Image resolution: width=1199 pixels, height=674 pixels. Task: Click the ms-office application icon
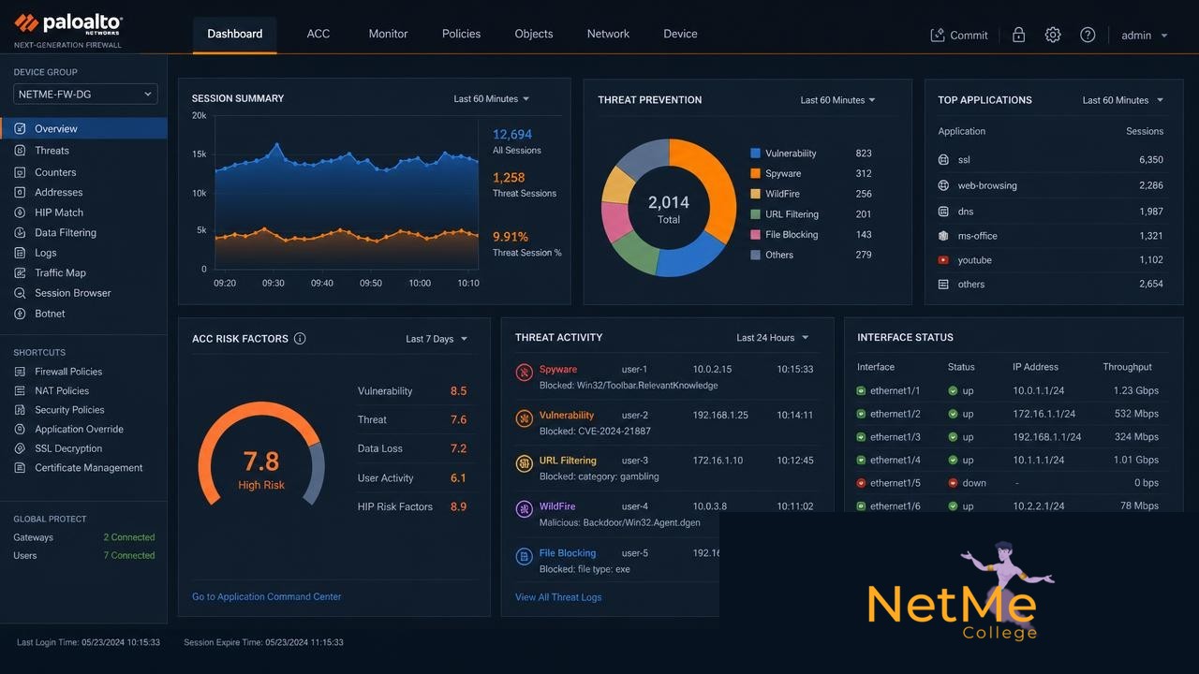[943, 236]
